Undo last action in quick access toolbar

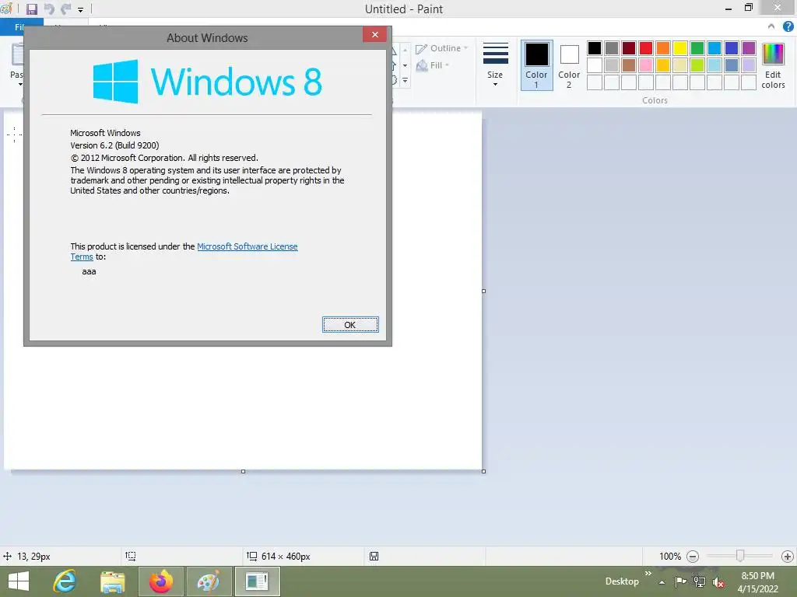[49, 9]
